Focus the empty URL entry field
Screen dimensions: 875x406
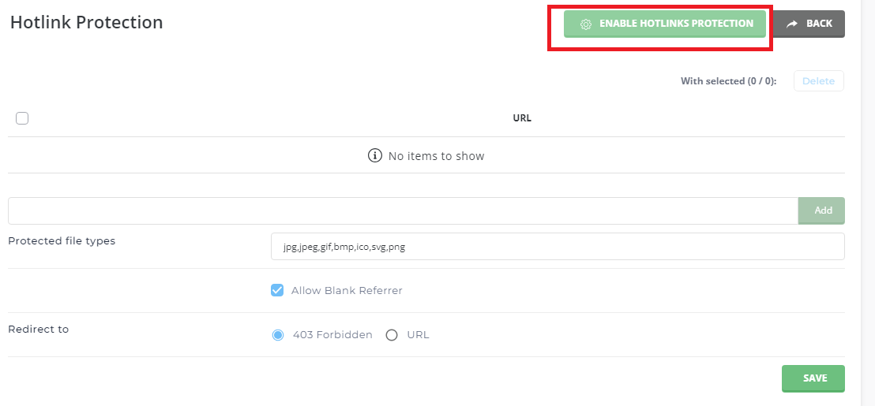403,210
